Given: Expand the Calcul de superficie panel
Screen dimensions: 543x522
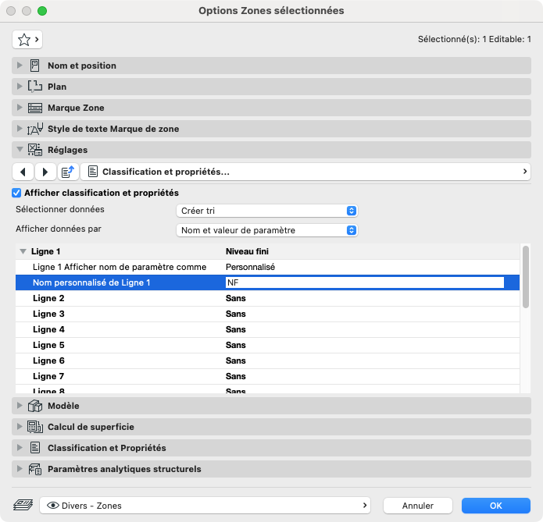Looking at the screenshot, I should [x=20, y=427].
